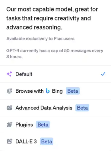The height and width of the screenshot is (151, 111).
Task: Switch to the Plugins mode
Action: [x=55, y=125]
